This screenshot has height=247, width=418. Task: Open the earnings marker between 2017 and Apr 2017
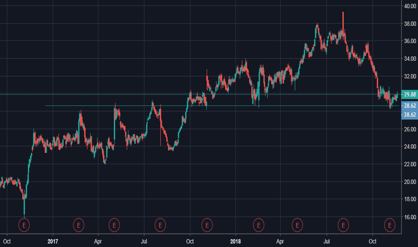(78, 225)
